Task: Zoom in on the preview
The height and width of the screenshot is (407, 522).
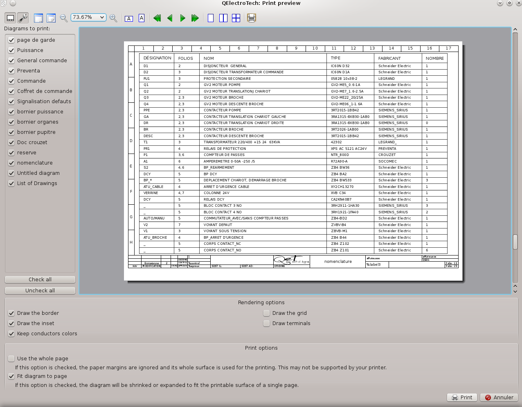Action: coord(113,18)
